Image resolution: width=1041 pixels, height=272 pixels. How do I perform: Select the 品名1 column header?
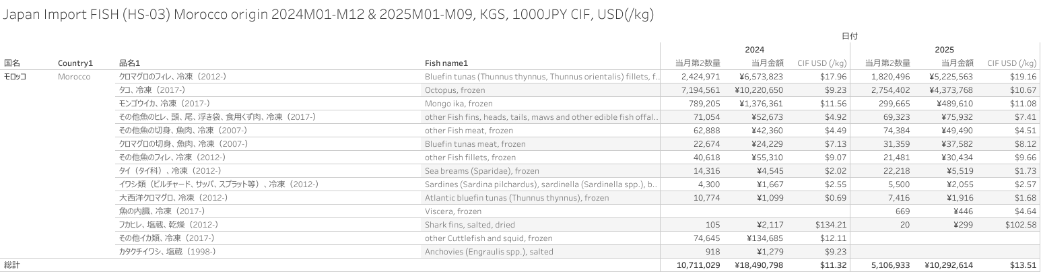(129, 63)
